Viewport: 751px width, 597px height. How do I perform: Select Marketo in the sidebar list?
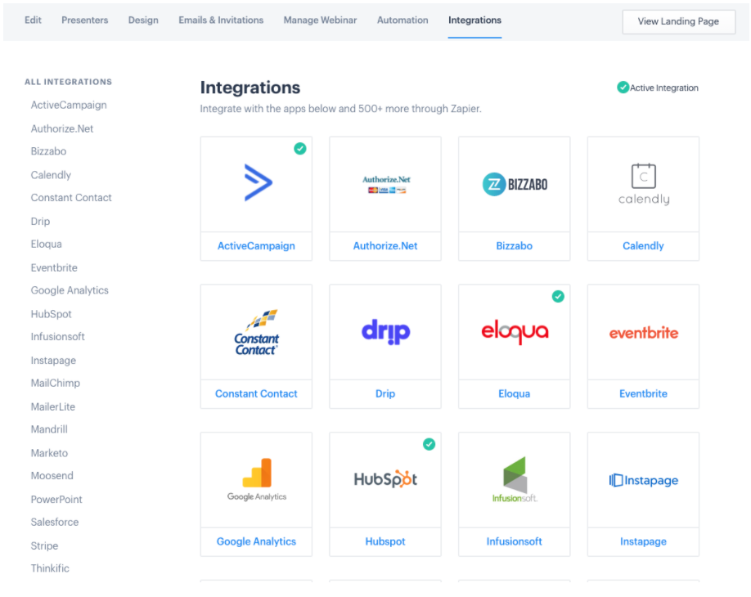point(49,453)
